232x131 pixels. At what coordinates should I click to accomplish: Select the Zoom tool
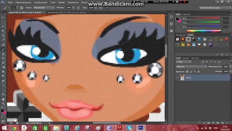click(x=3, y=103)
